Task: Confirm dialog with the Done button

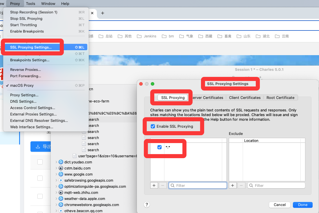Action: pos(302,205)
